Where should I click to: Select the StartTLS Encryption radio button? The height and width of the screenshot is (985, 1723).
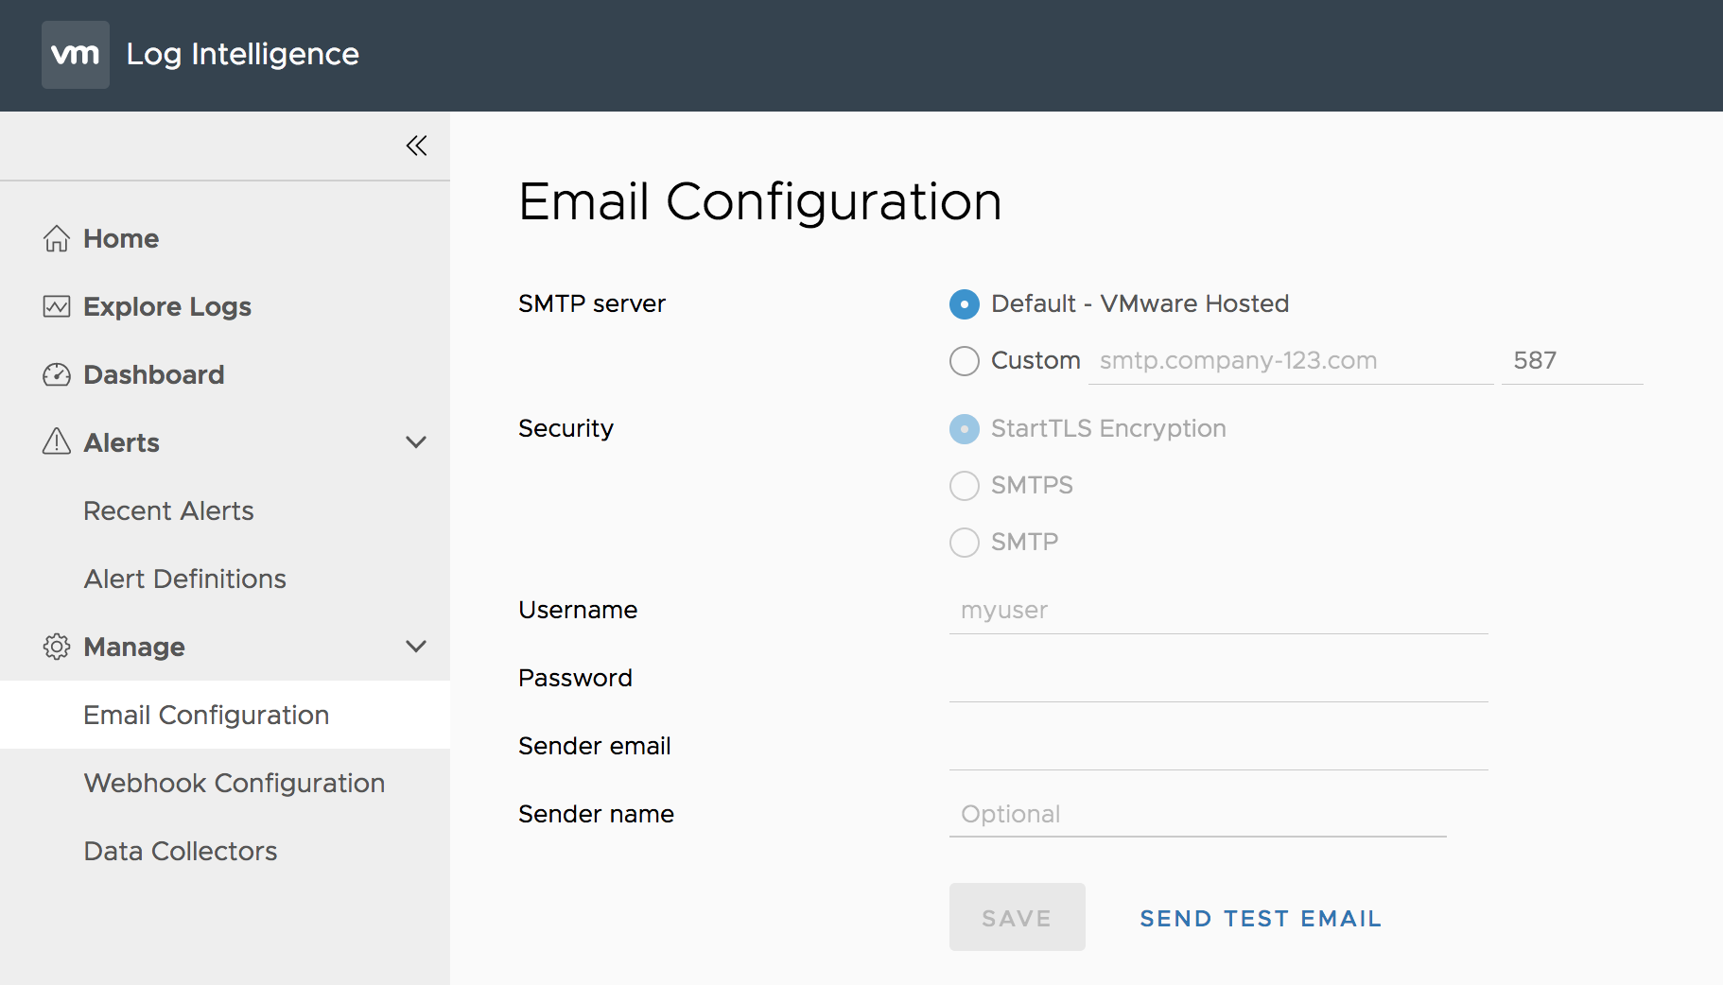click(x=964, y=428)
